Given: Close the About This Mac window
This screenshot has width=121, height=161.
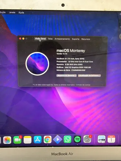Looking at the screenshot, I should [20, 39].
